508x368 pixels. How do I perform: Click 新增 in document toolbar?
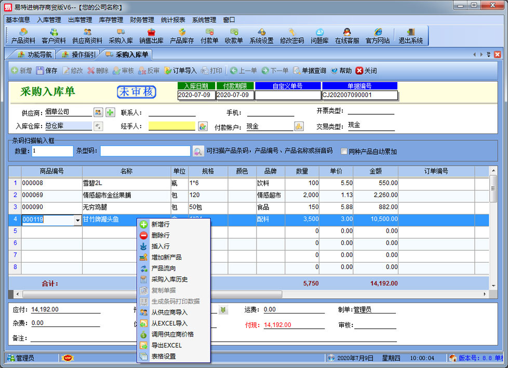[21, 71]
